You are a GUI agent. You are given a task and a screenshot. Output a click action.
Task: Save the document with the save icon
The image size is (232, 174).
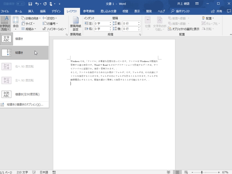30,3
